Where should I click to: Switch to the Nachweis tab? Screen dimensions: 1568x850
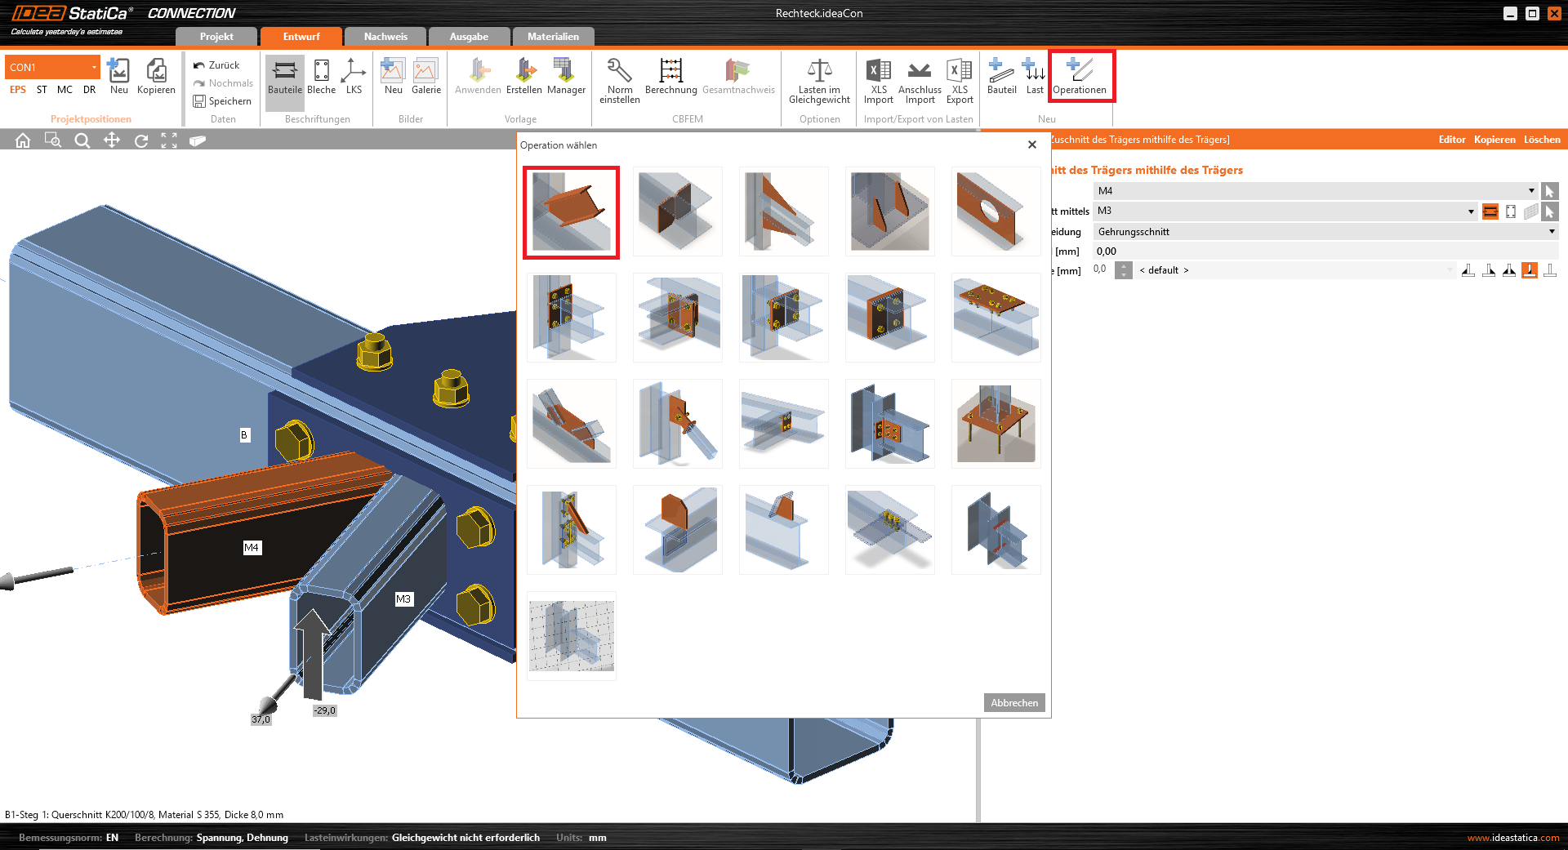pos(385,37)
